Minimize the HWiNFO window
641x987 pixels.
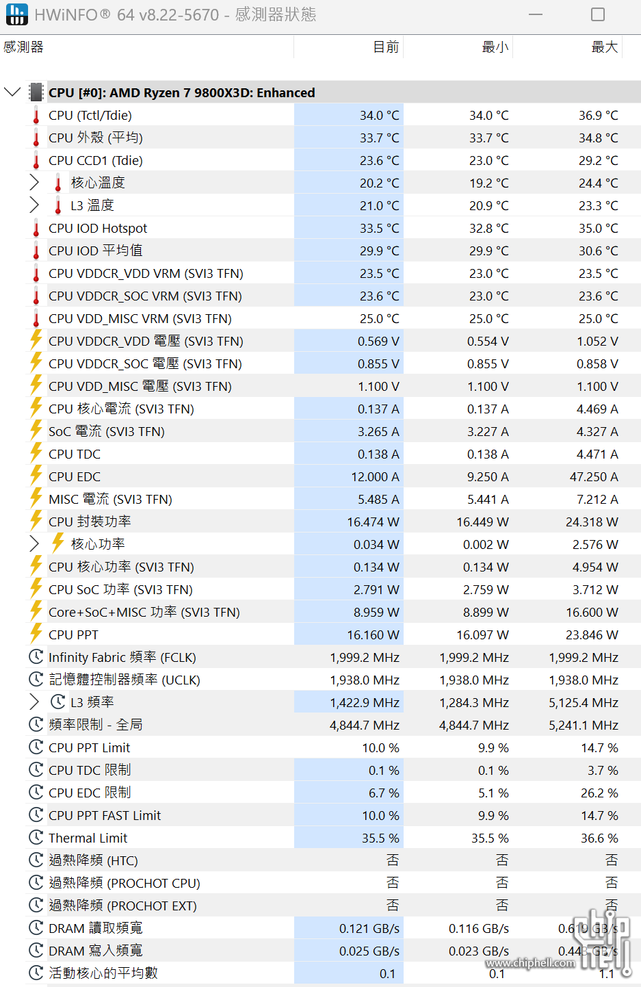coord(536,14)
